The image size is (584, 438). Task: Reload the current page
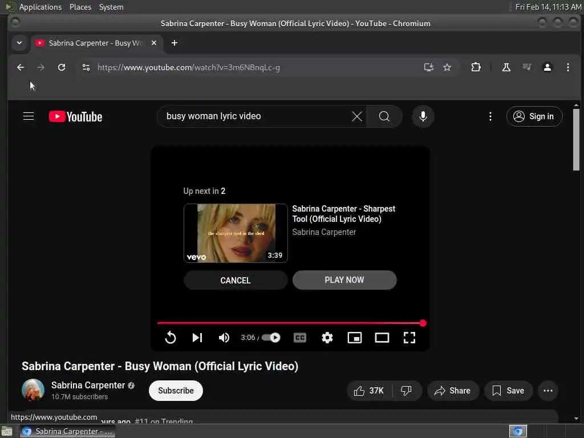click(62, 67)
